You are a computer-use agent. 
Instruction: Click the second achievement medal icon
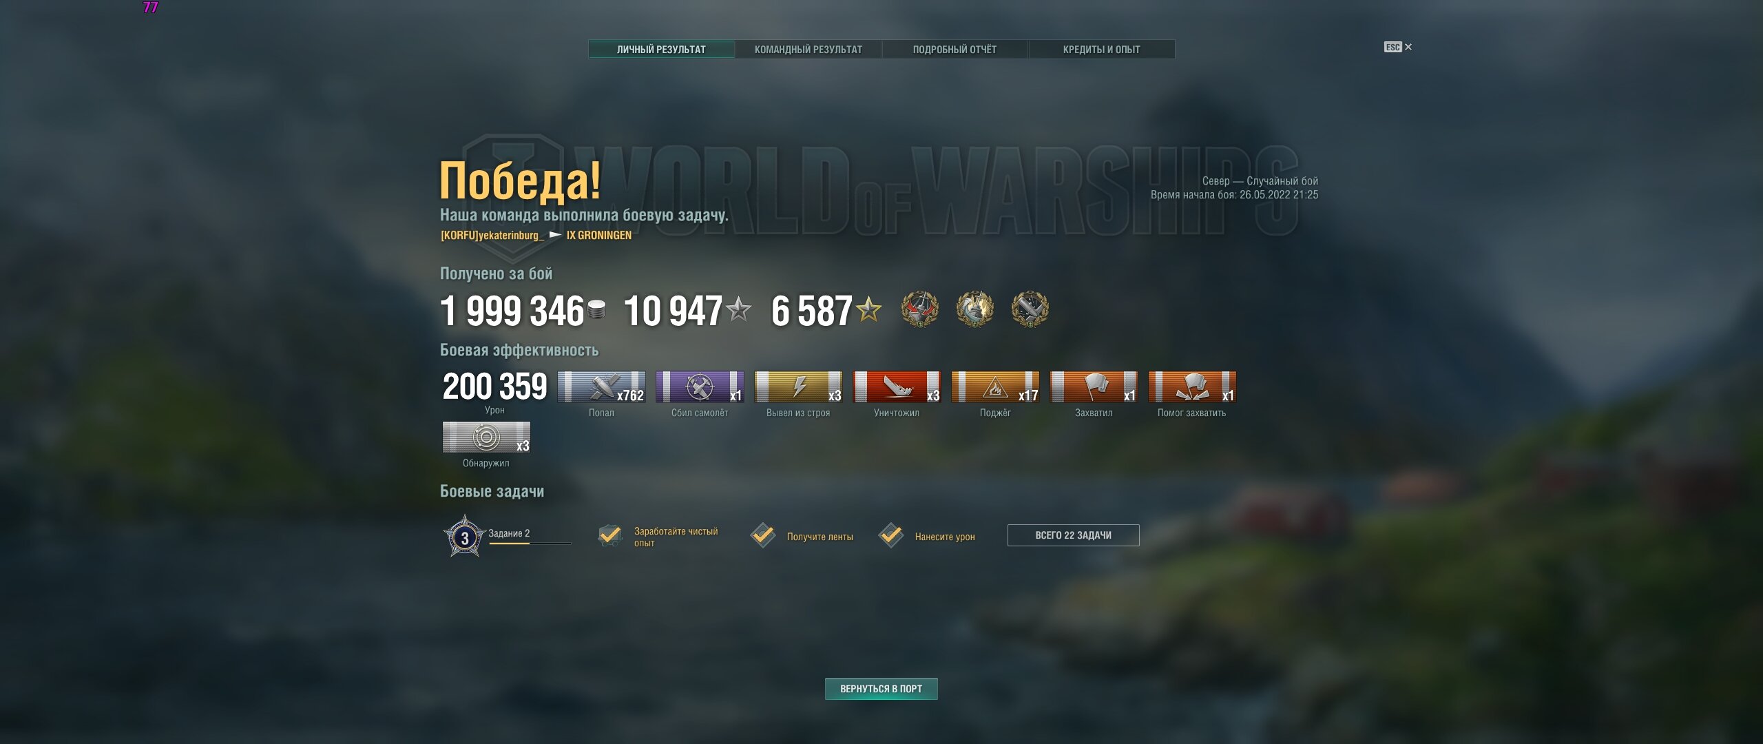[x=974, y=309]
